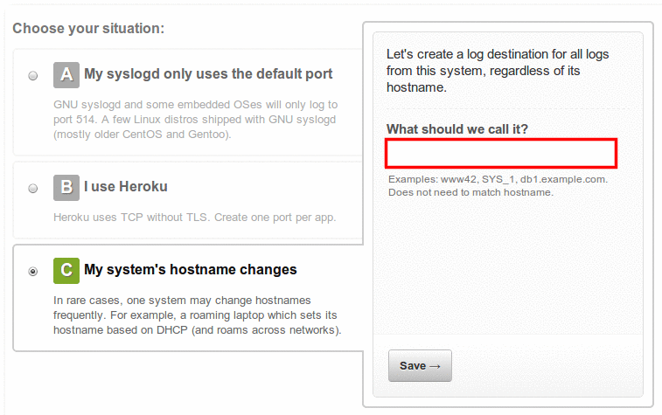Click the green letter C badge
This screenshot has width=662, height=415.
point(66,270)
